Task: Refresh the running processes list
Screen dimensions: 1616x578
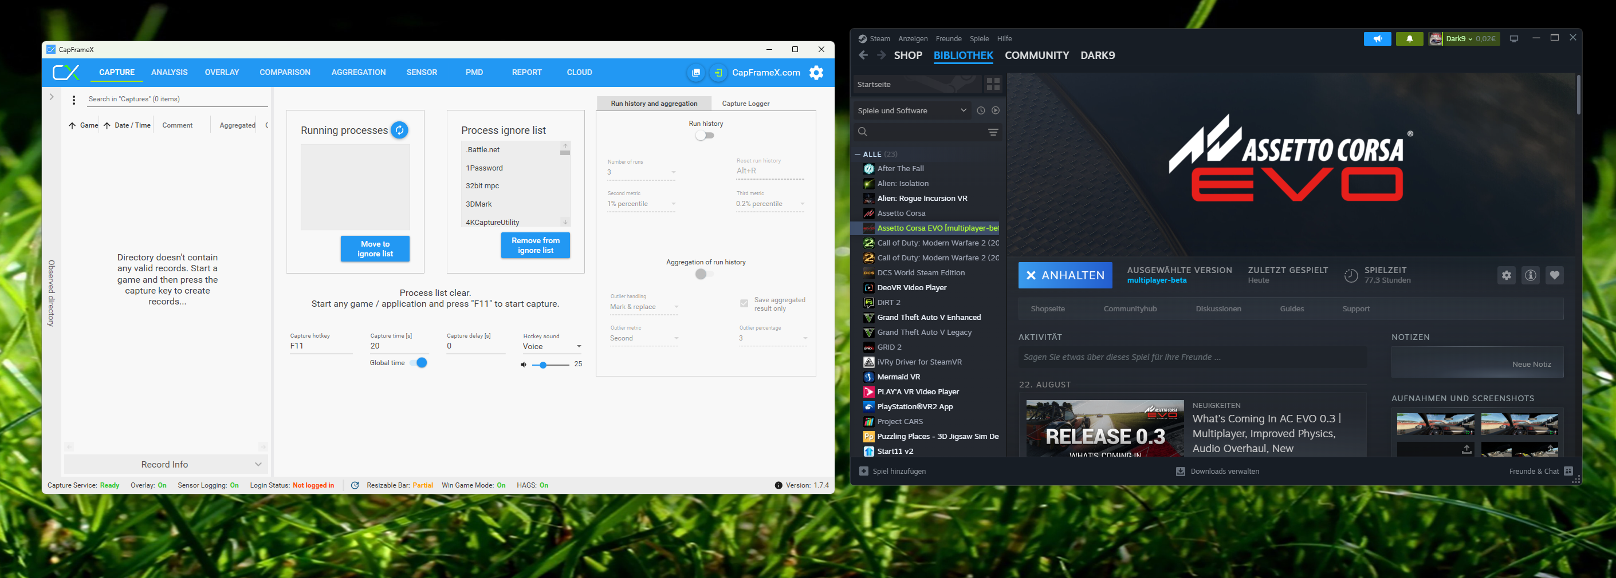Action: point(399,130)
